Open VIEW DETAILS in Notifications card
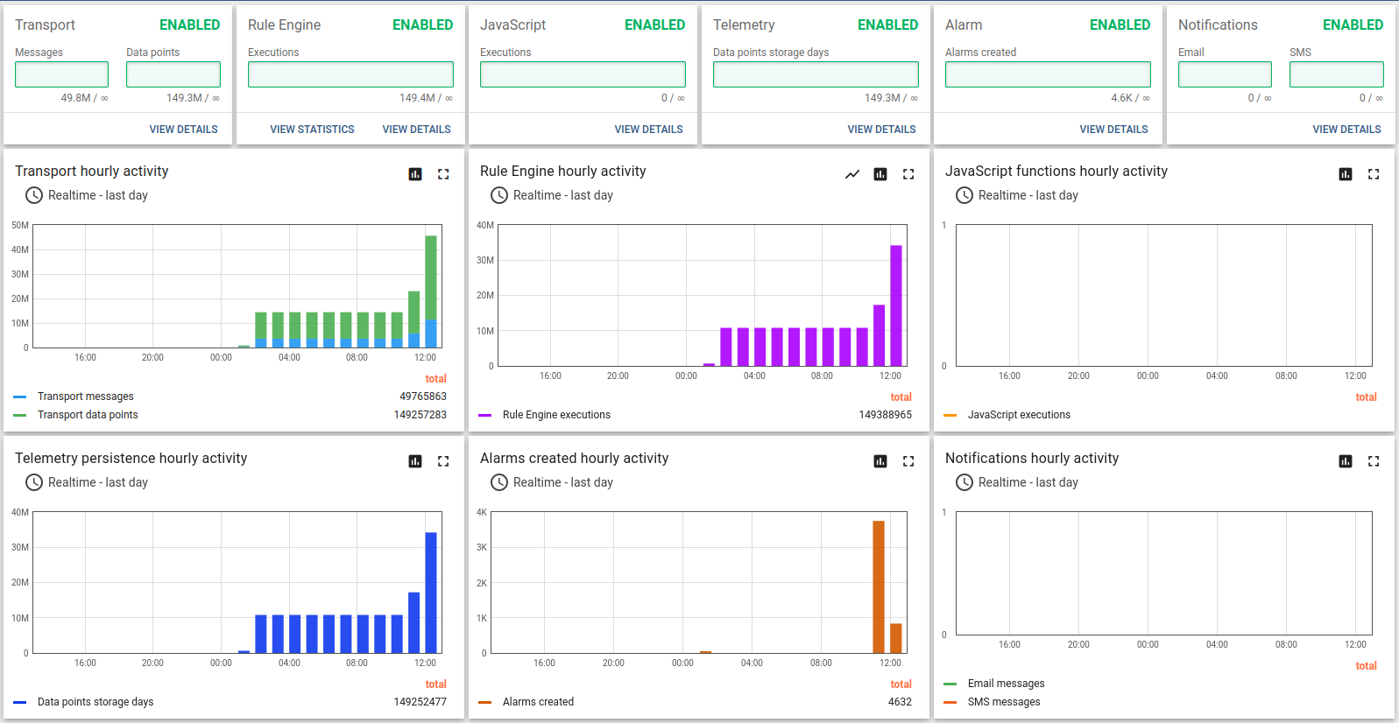 pos(1346,130)
